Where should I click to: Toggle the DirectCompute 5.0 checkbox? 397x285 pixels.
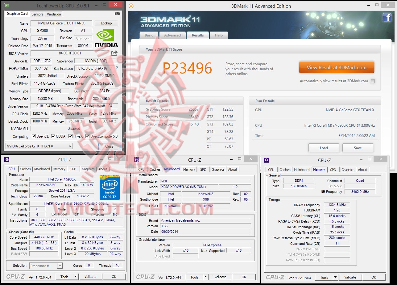[x=88, y=136]
